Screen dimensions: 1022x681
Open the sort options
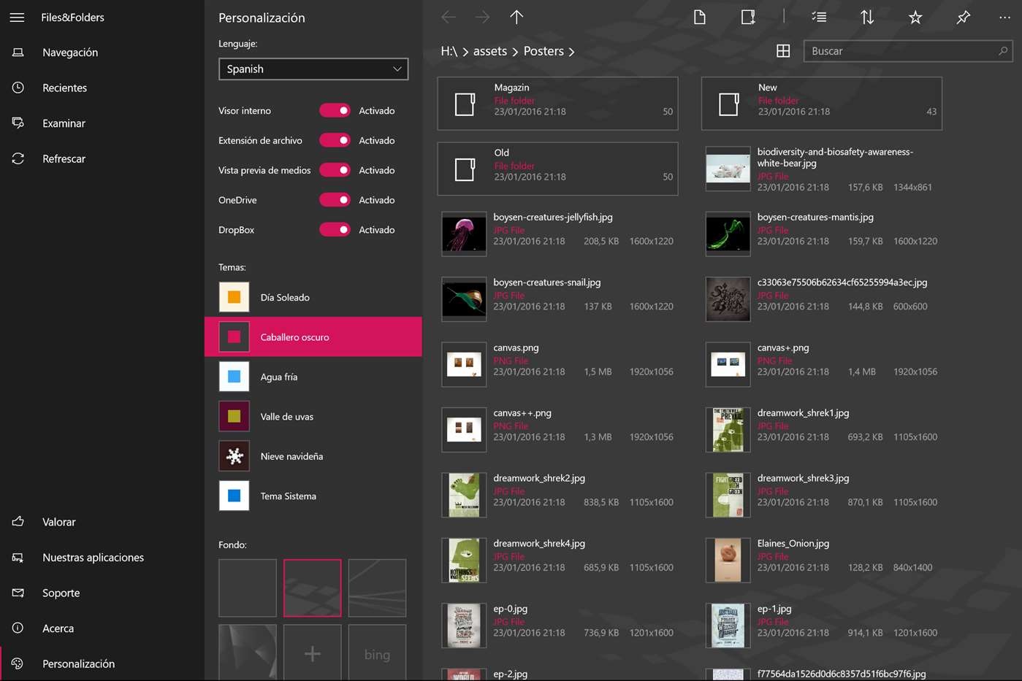(x=867, y=17)
